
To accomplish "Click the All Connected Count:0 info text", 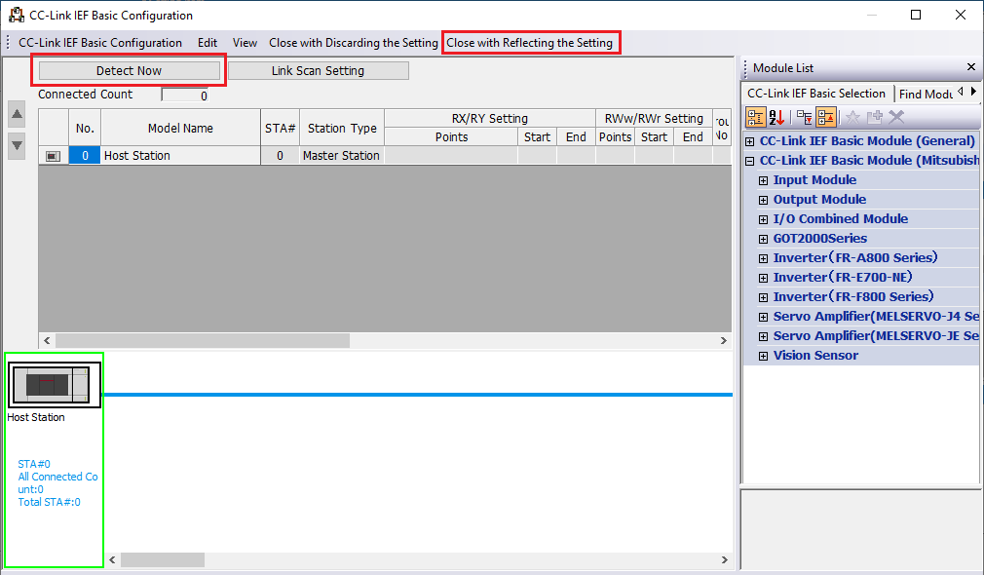I will pyautogui.click(x=57, y=483).
